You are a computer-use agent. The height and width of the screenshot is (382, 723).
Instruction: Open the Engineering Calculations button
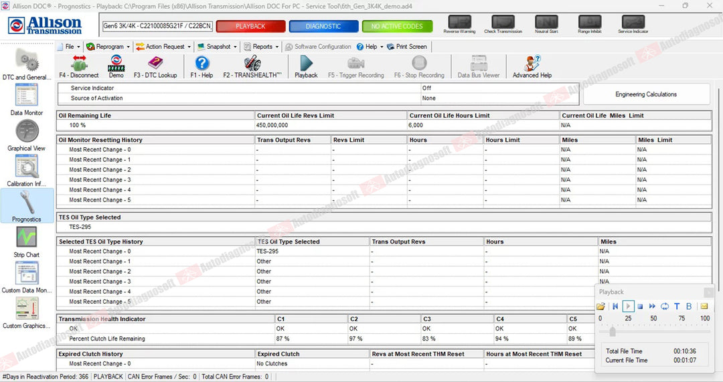[x=646, y=94]
